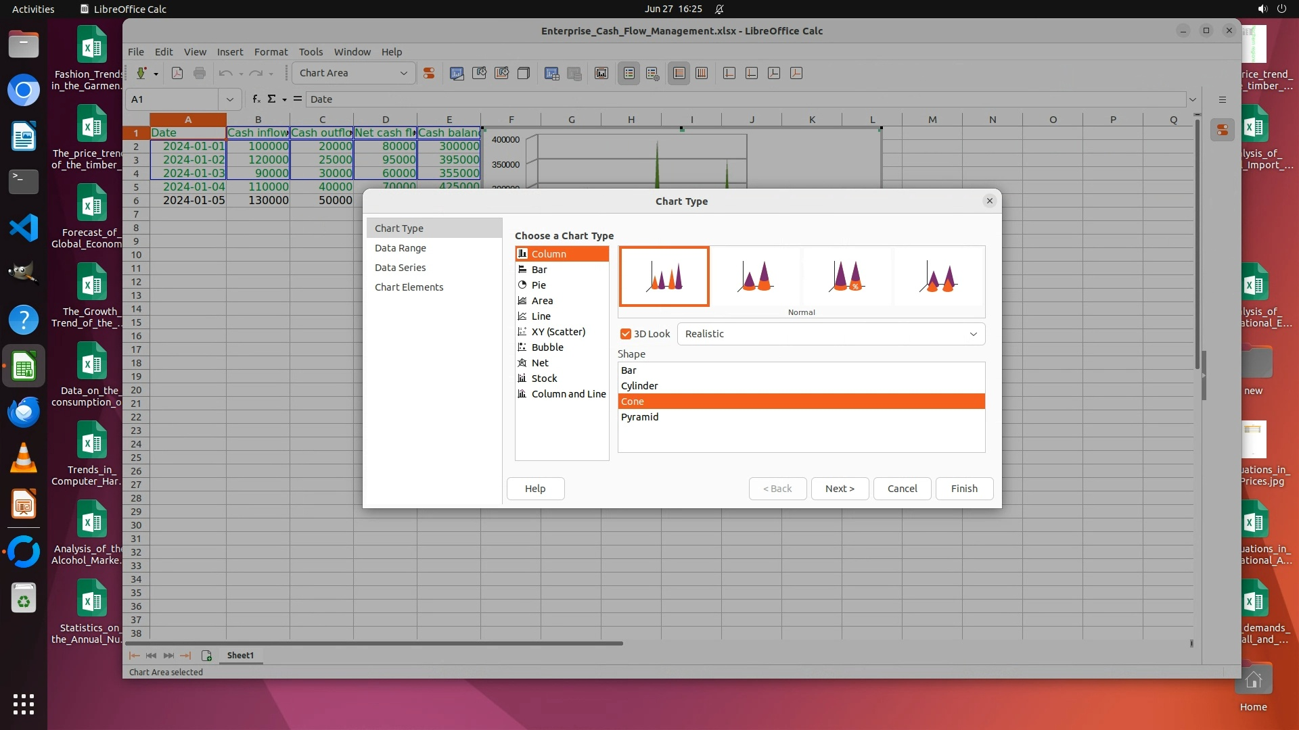
Task: Select the Line chart type
Action: (541, 316)
